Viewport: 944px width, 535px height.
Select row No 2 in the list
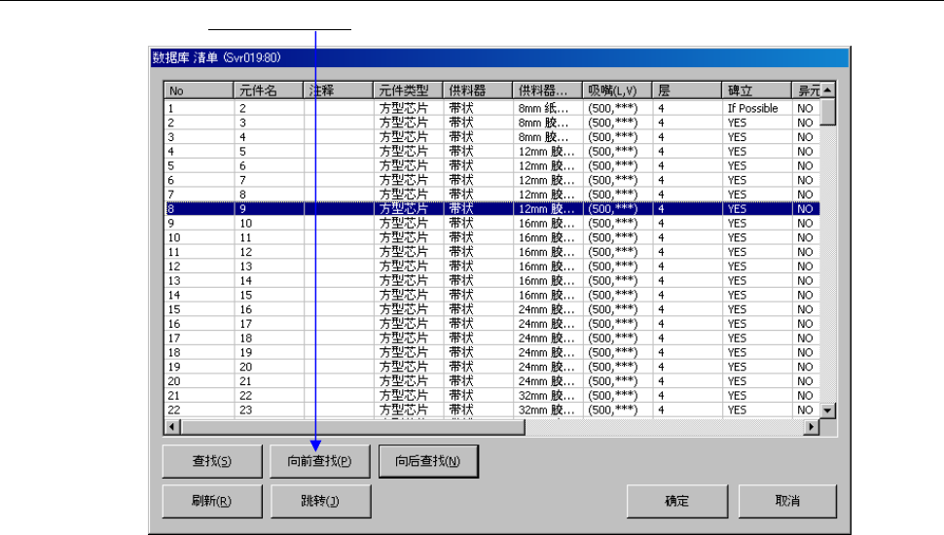[x=492, y=123]
